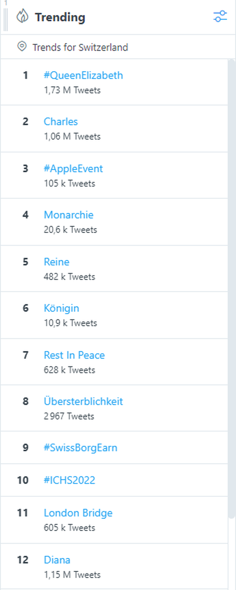Screen dimensions: 236x590
Task: View tweets about Reine
Action: click(x=56, y=261)
